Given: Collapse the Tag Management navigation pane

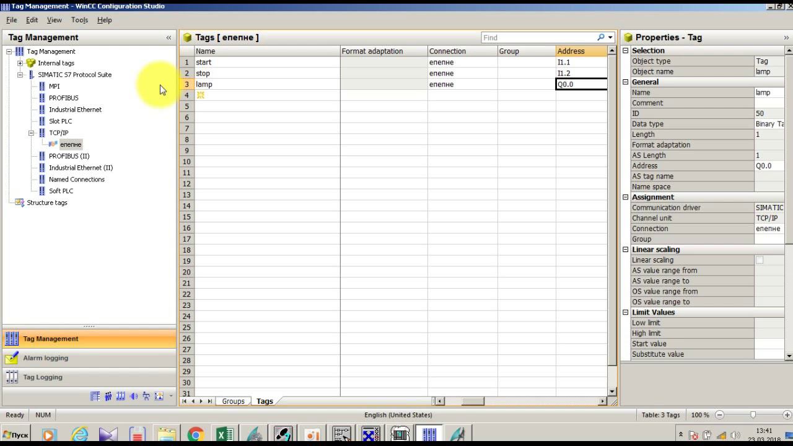Looking at the screenshot, I should [x=169, y=38].
